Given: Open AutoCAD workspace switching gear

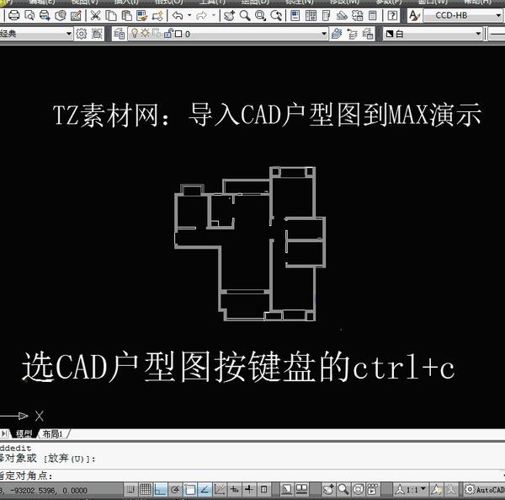Looking at the screenshot, I should click(x=470, y=490).
